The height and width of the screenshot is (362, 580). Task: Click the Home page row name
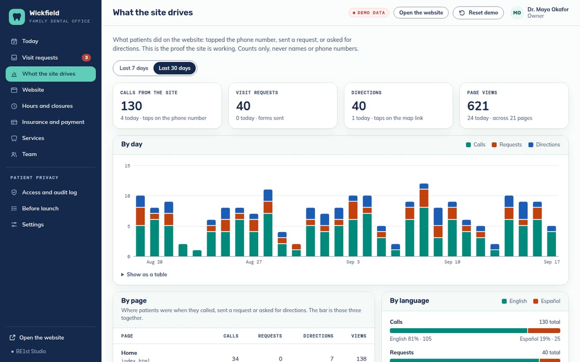tap(129, 353)
